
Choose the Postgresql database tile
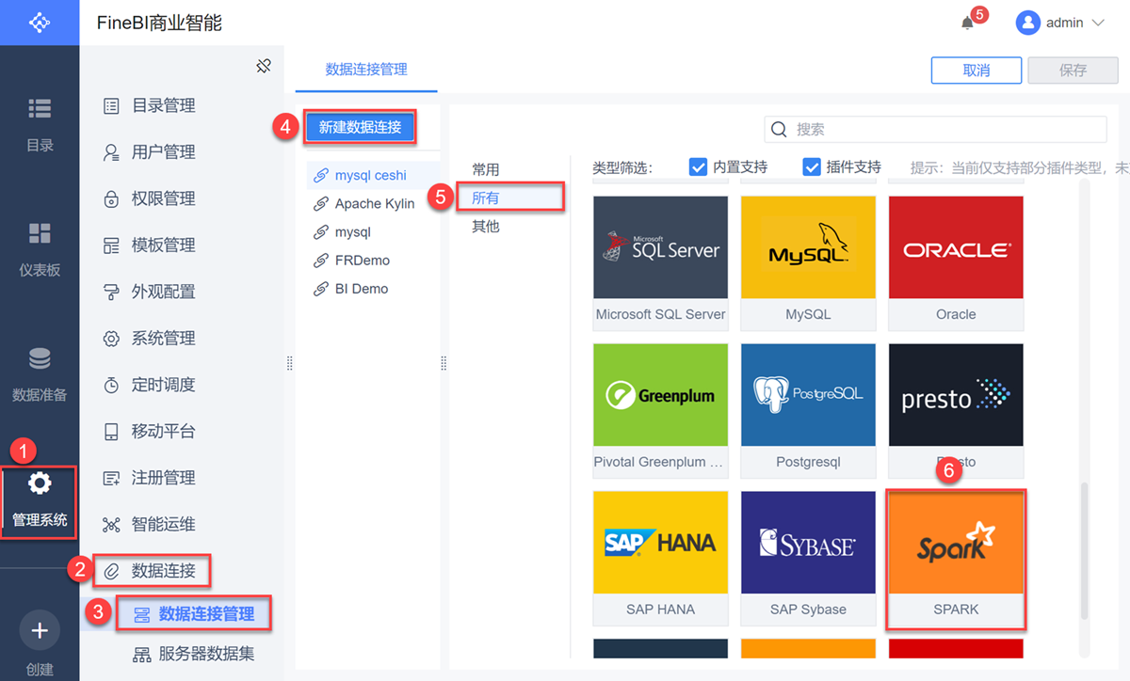pyautogui.click(x=809, y=410)
